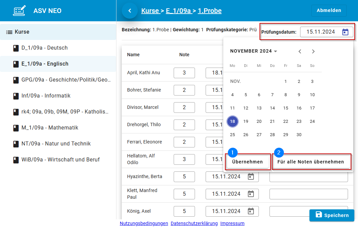Select day 30 in November calendar
The width and height of the screenshot is (358, 227).
click(x=299, y=135)
